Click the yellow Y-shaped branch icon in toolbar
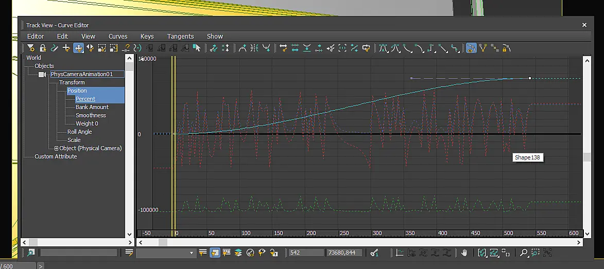 pyautogui.click(x=482, y=48)
